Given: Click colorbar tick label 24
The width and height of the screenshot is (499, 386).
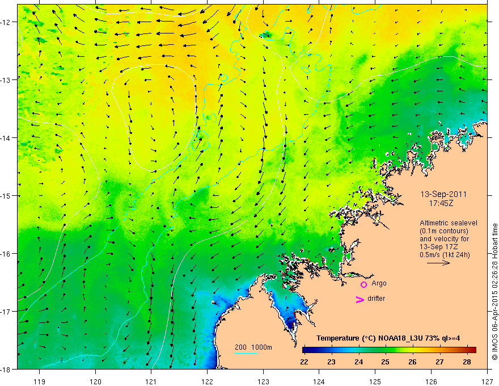Looking at the screenshot, I should coord(358,362).
